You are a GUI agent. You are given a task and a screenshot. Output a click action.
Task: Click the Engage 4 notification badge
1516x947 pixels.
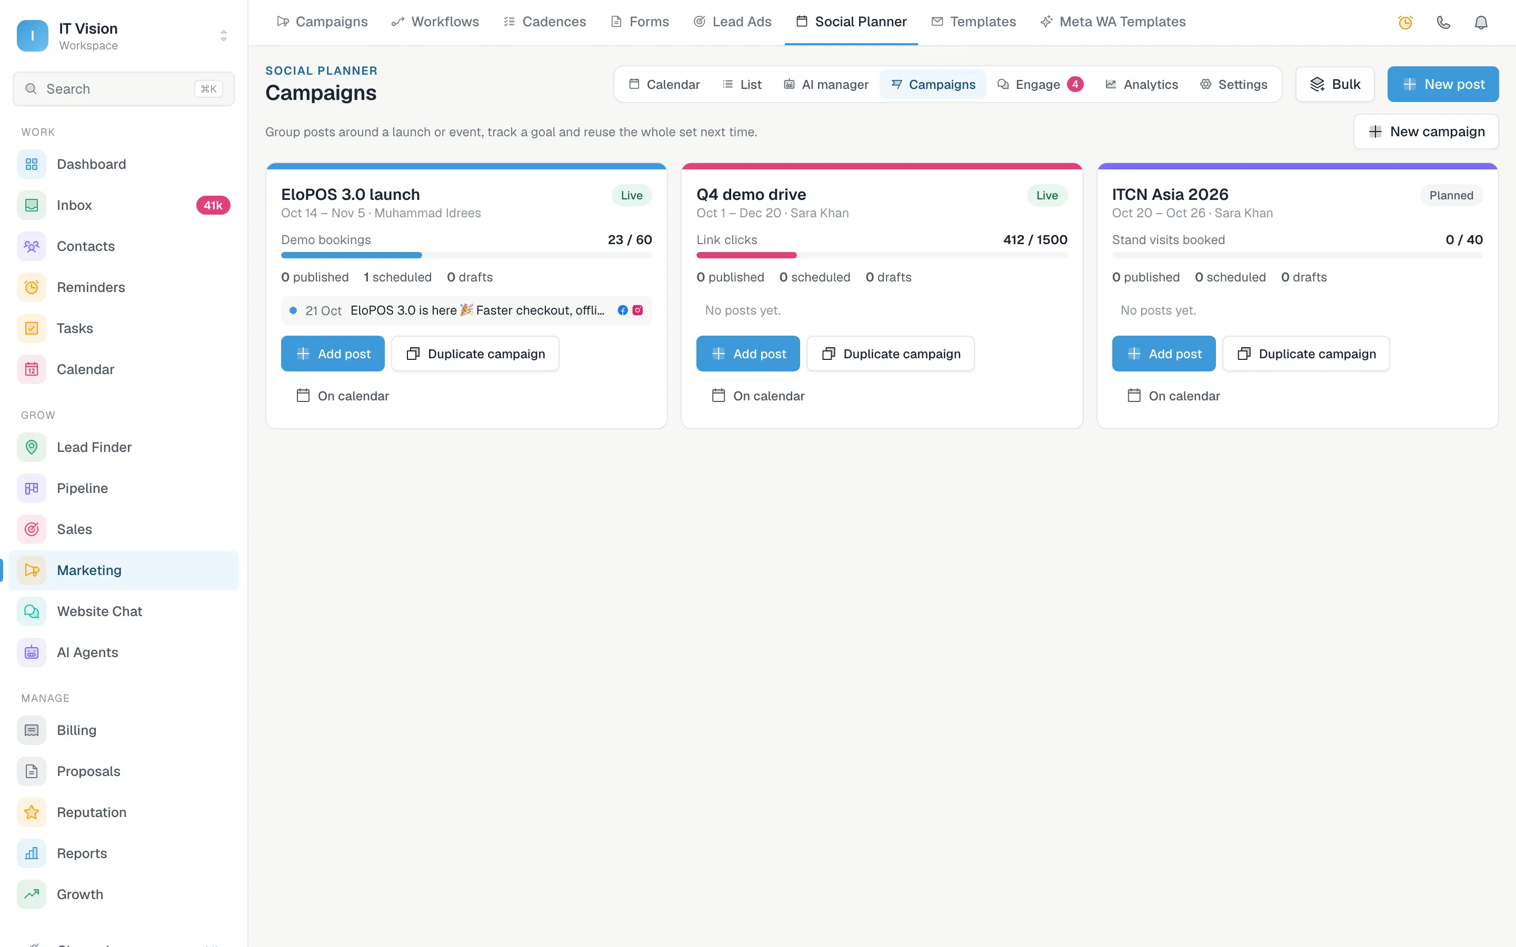1075,84
